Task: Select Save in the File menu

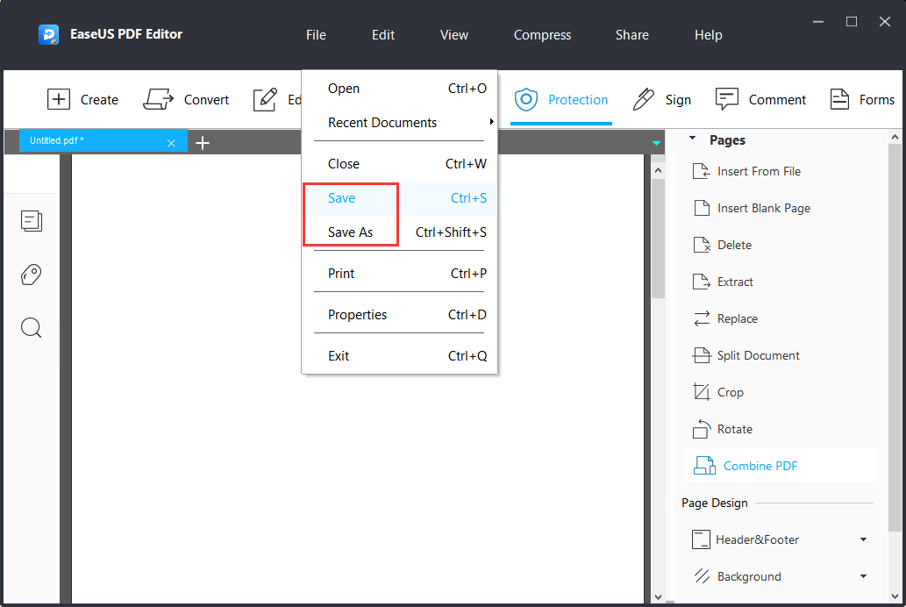Action: 399,197
